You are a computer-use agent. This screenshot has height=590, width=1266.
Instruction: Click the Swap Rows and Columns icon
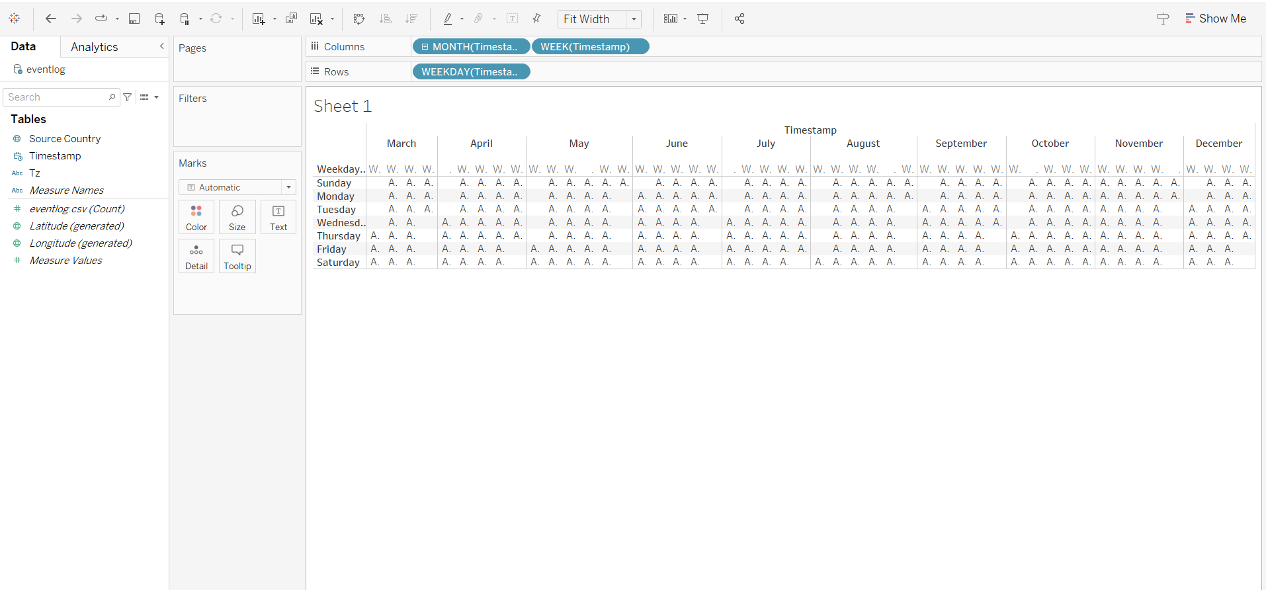click(x=359, y=19)
